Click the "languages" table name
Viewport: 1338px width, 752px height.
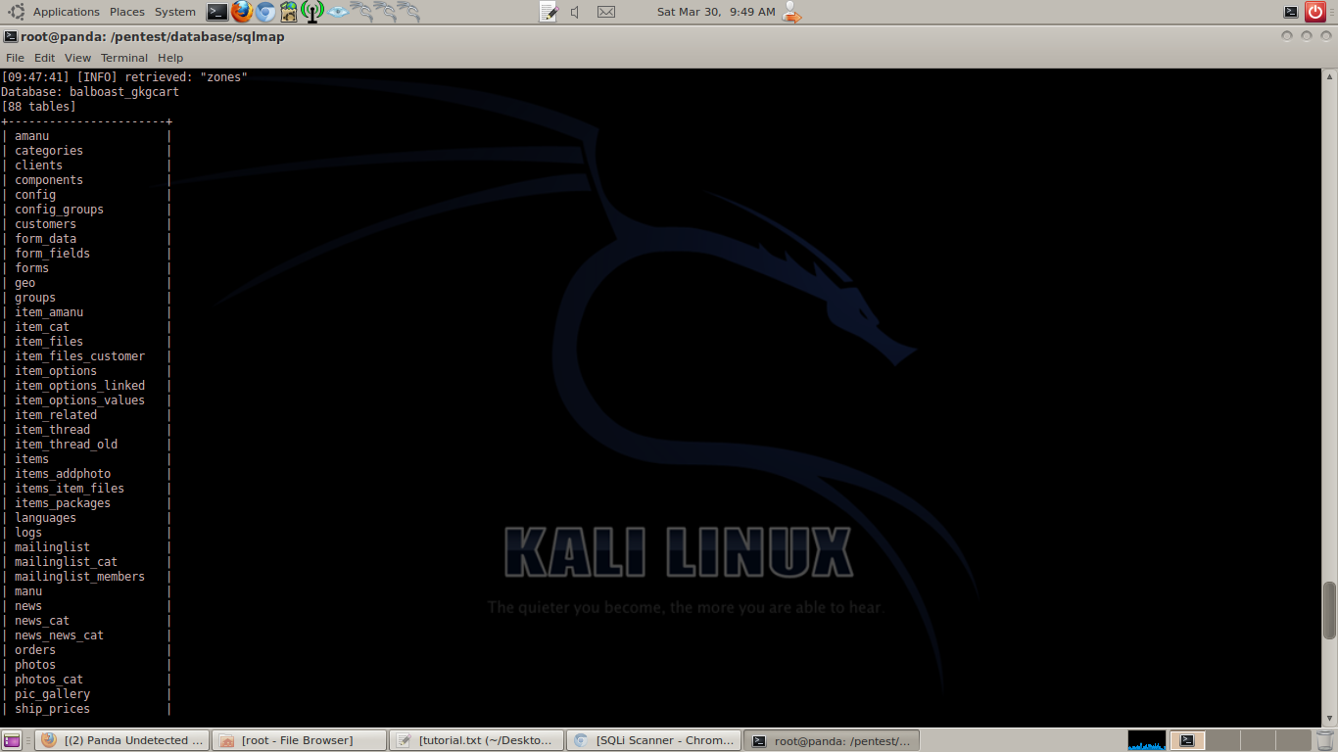tap(45, 518)
